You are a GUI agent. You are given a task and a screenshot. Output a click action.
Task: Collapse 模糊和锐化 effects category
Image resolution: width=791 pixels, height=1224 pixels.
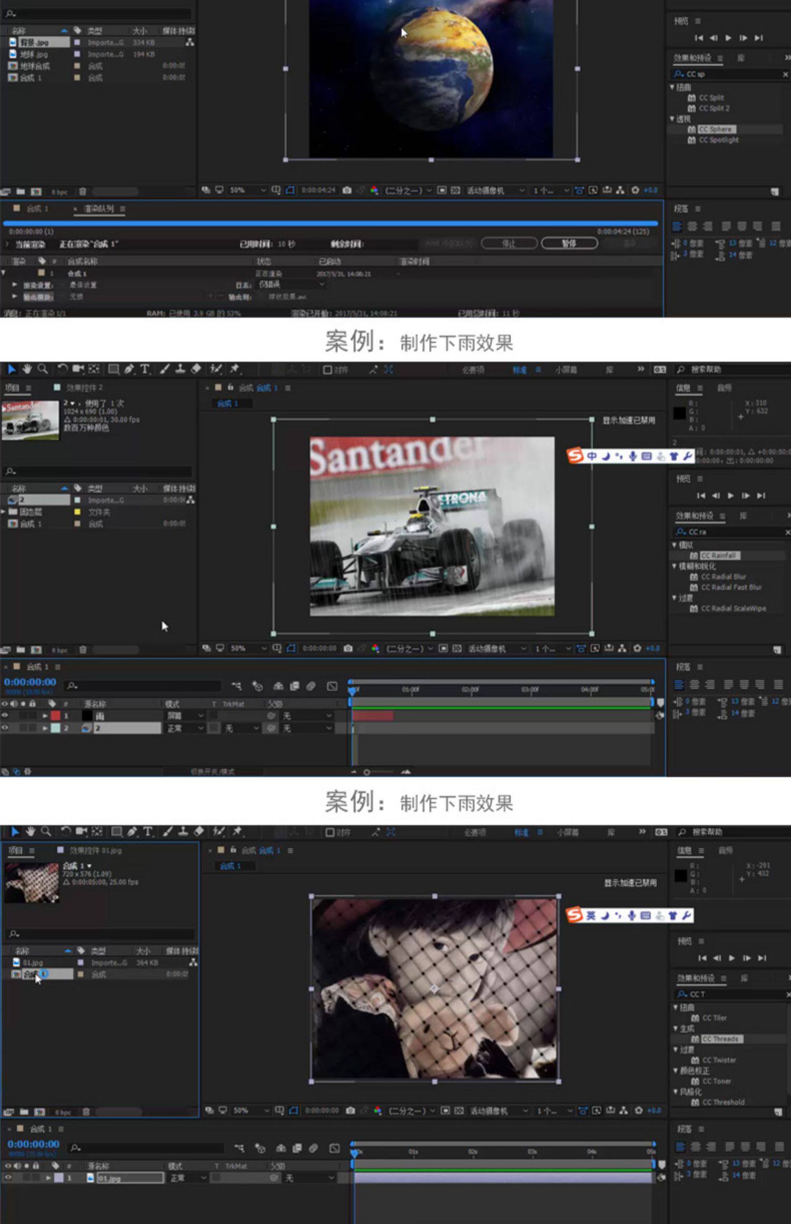coord(674,566)
